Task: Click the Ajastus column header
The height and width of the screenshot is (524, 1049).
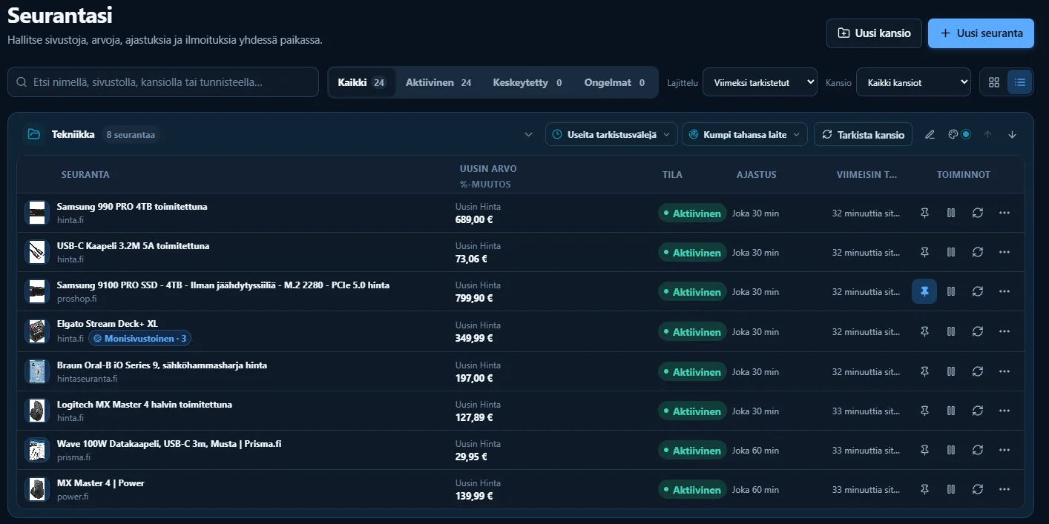Action: point(757,175)
